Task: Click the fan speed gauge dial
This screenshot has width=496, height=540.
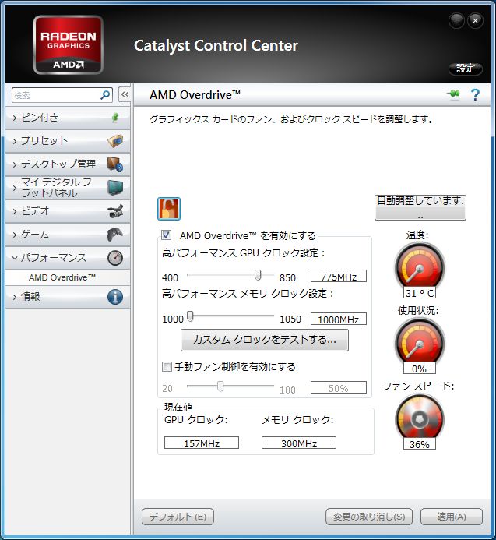Action: click(419, 418)
